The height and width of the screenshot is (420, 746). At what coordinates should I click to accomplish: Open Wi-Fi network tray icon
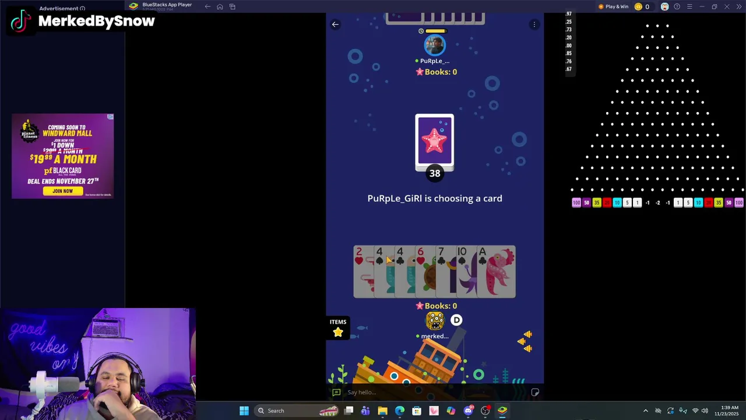pos(695,411)
